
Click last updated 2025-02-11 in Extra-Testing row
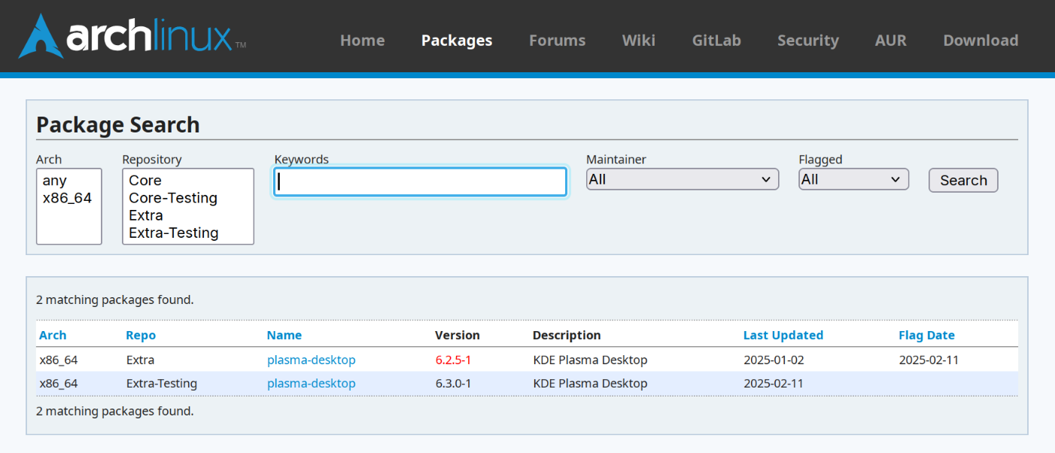(774, 383)
